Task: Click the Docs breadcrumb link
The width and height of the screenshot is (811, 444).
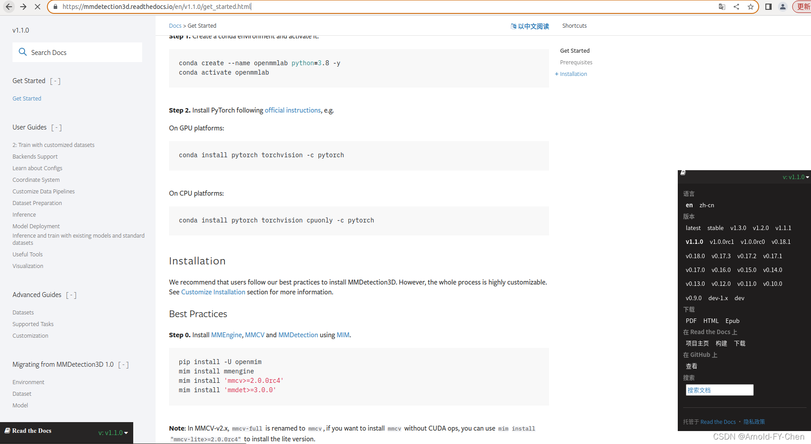Action: coord(175,26)
